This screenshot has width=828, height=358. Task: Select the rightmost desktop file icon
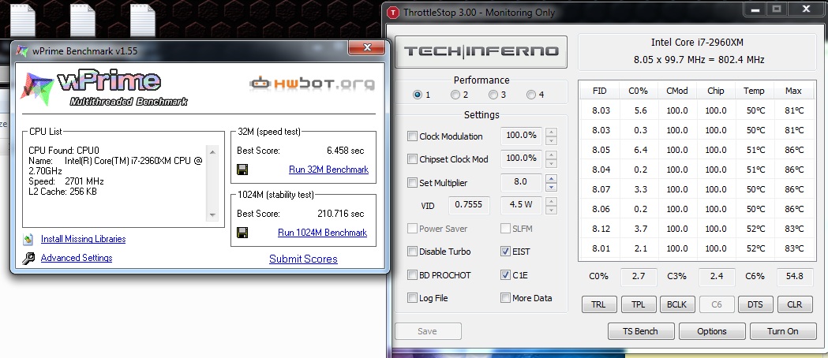tap(143, 20)
